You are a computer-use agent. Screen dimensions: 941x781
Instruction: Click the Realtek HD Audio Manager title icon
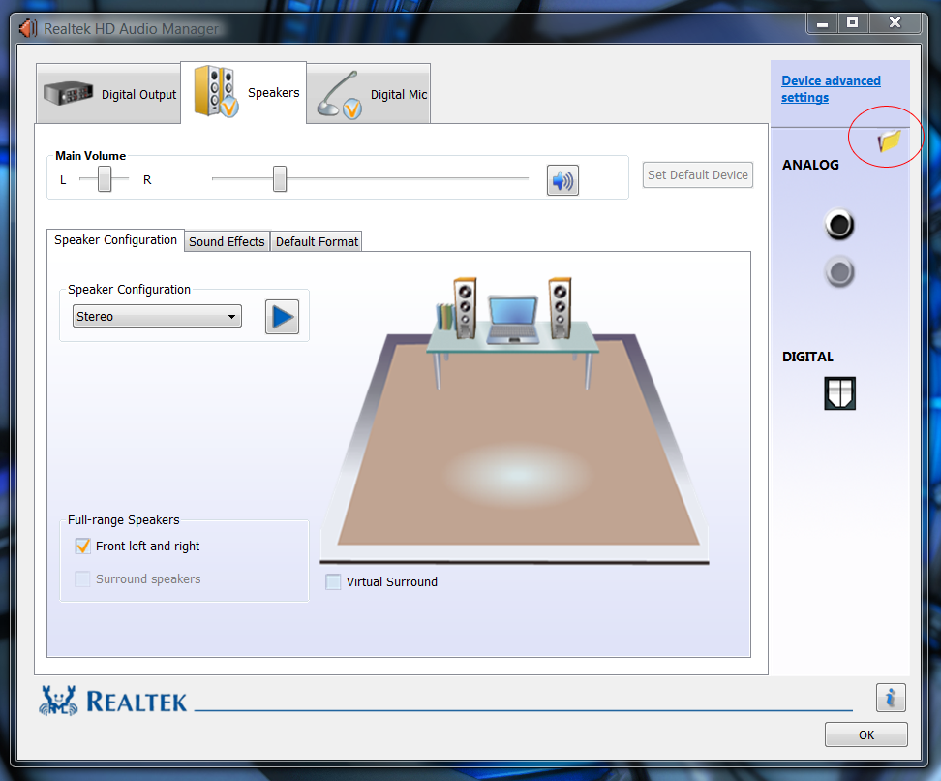(x=28, y=28)
